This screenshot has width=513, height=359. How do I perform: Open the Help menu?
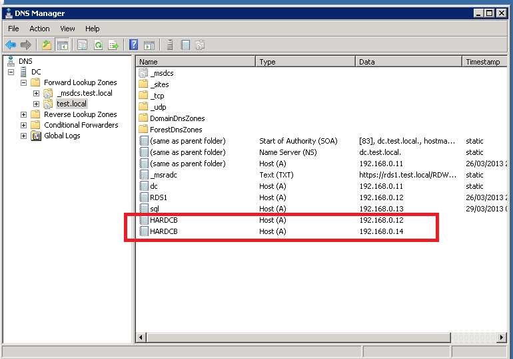click(92, 29)
